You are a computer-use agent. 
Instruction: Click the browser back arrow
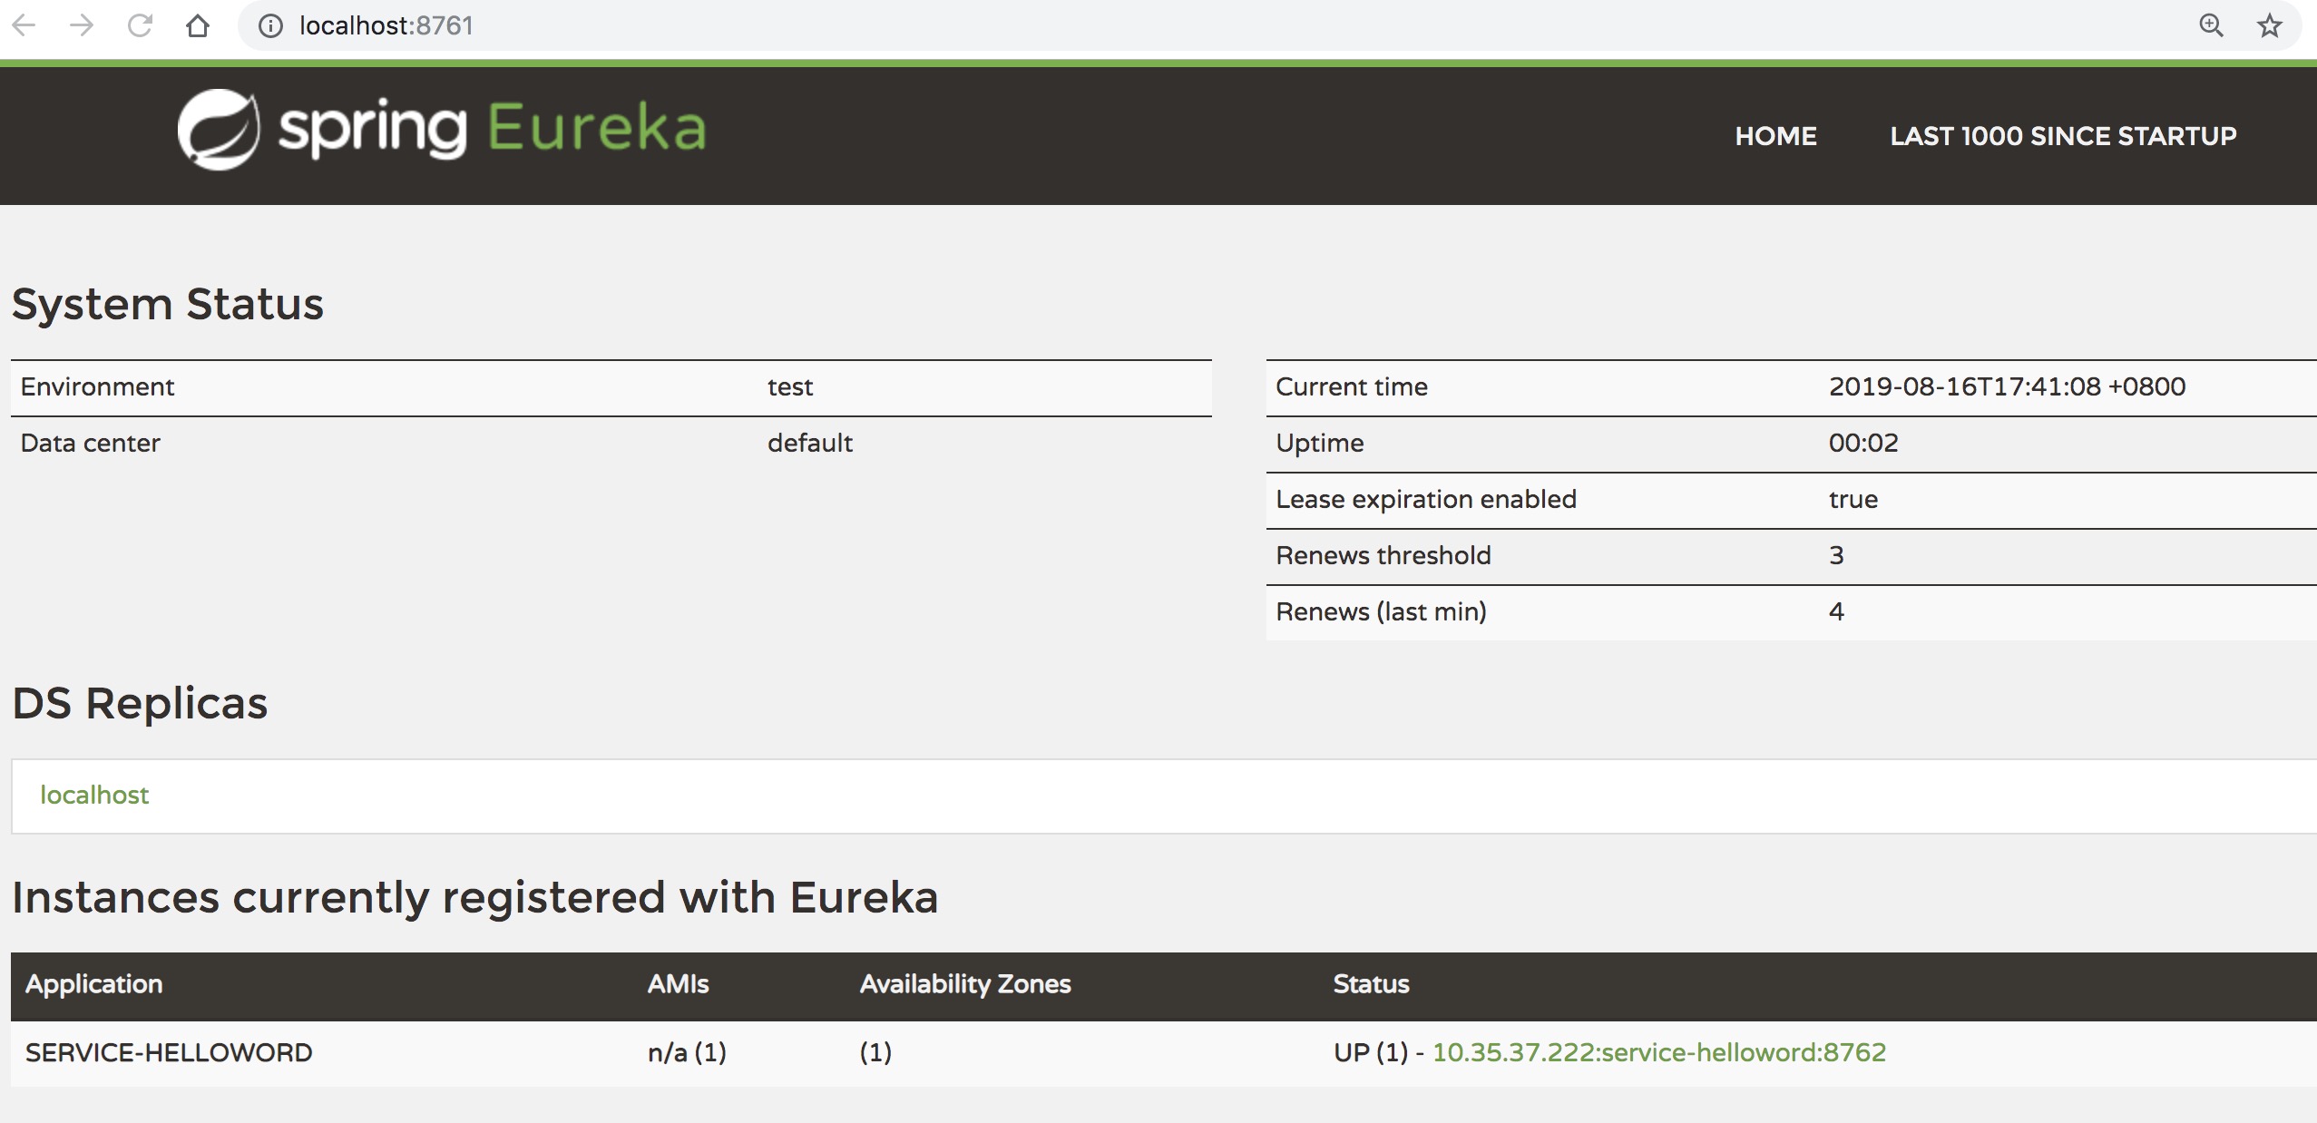click(x=24, y=25)
